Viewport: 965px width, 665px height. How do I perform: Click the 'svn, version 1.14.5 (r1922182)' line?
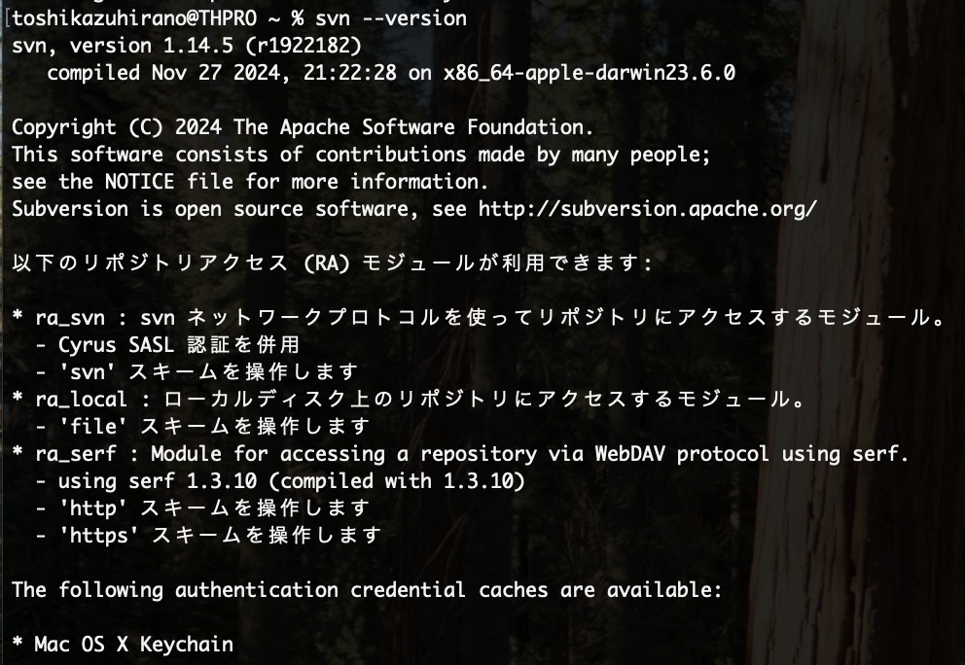coord(187,46)
